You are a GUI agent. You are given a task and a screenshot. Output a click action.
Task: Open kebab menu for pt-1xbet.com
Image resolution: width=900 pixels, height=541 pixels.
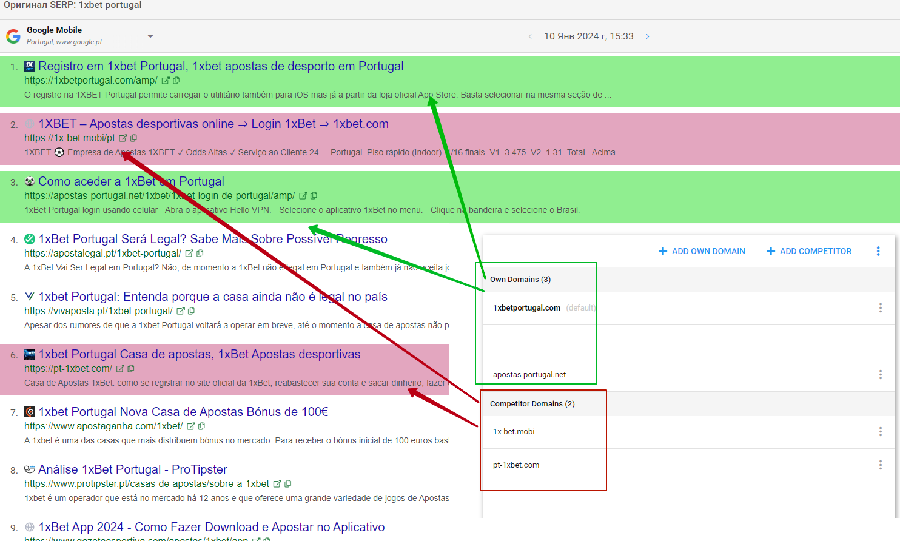(x=881, y=465)
